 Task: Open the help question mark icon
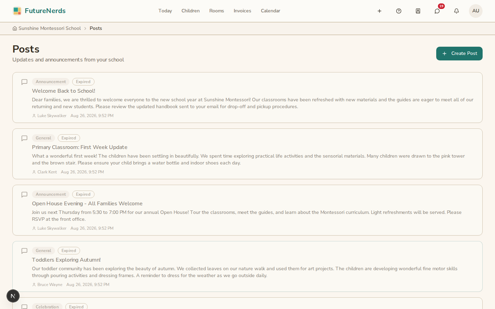click(399, 11)
